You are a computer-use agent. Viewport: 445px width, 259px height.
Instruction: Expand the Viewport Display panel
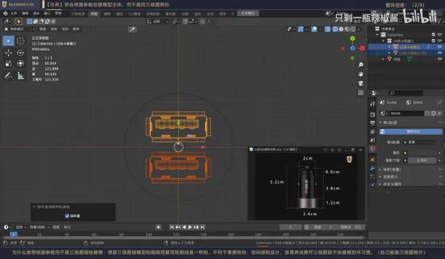(390, 177)
